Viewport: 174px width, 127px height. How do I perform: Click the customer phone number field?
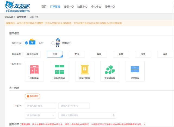(74, 106)
